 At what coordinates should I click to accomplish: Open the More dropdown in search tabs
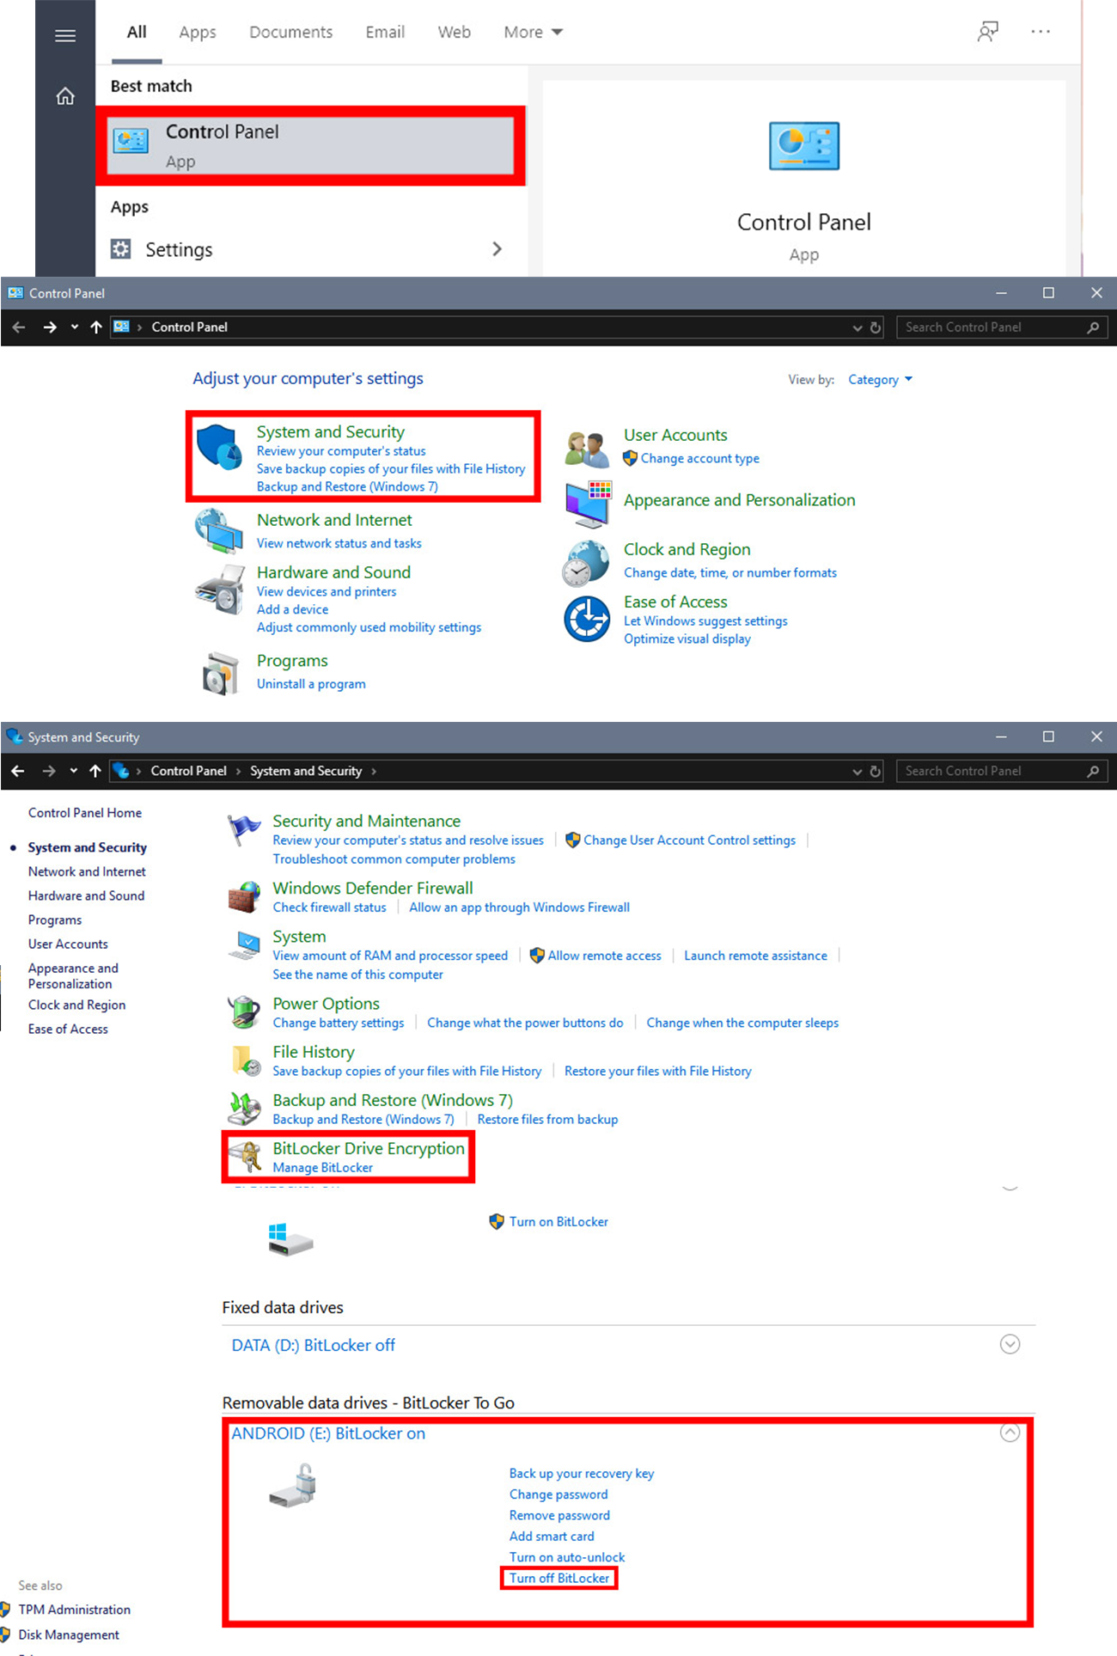coord(533,33)
